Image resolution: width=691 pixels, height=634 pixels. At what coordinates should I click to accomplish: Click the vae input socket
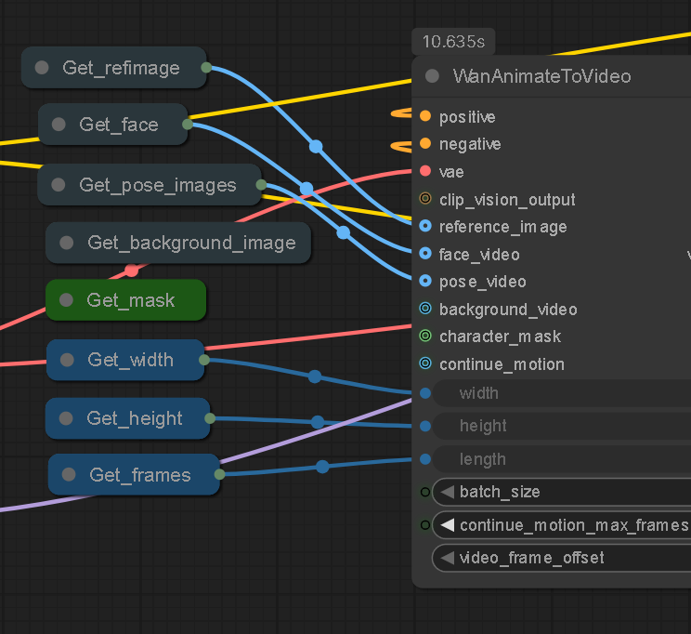pos(425,171)
